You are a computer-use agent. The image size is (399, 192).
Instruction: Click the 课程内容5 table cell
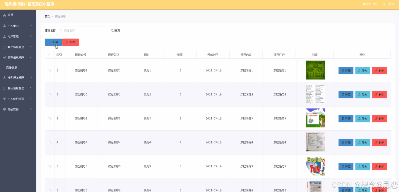[246, 167]
